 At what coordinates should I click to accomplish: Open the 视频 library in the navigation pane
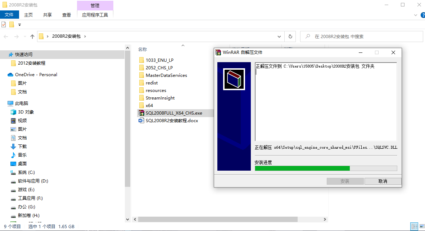pyautogui.click(x=22, y=121)
